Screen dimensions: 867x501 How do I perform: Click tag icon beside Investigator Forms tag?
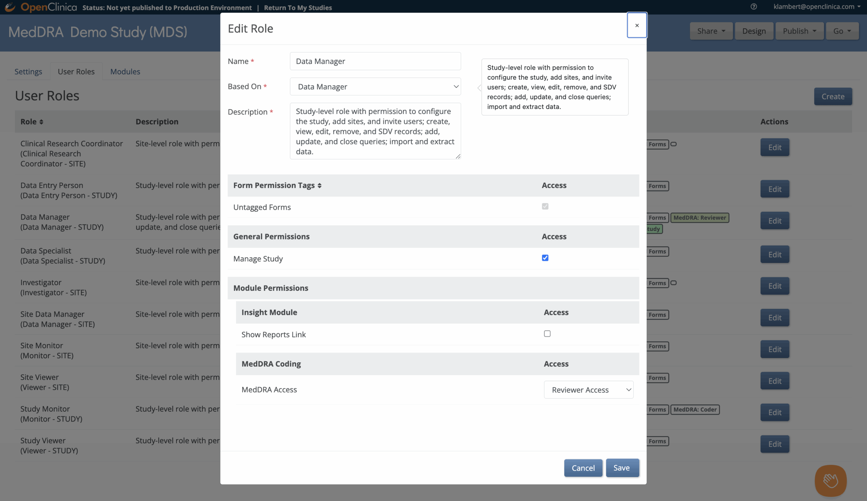click(674, 283)
